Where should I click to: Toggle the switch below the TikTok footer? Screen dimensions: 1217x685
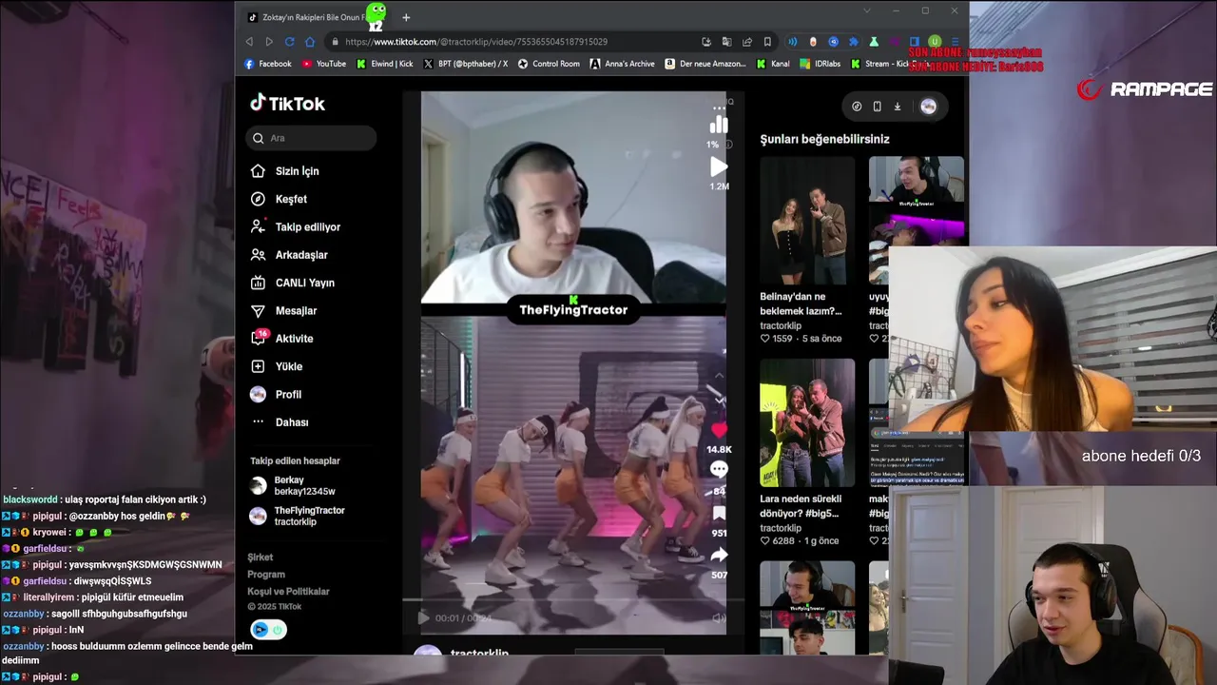click(x=268, y=630)
